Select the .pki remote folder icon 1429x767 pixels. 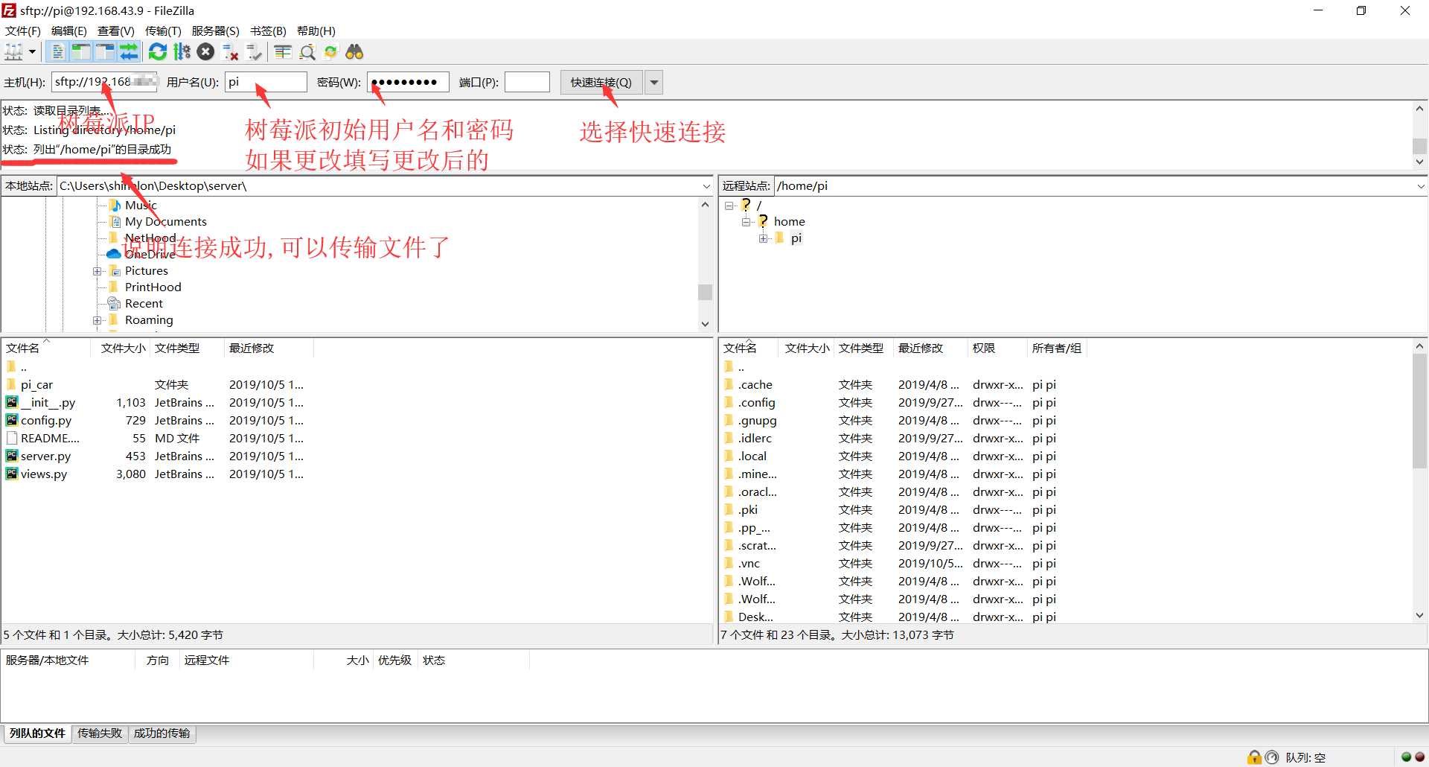[729, 509]
